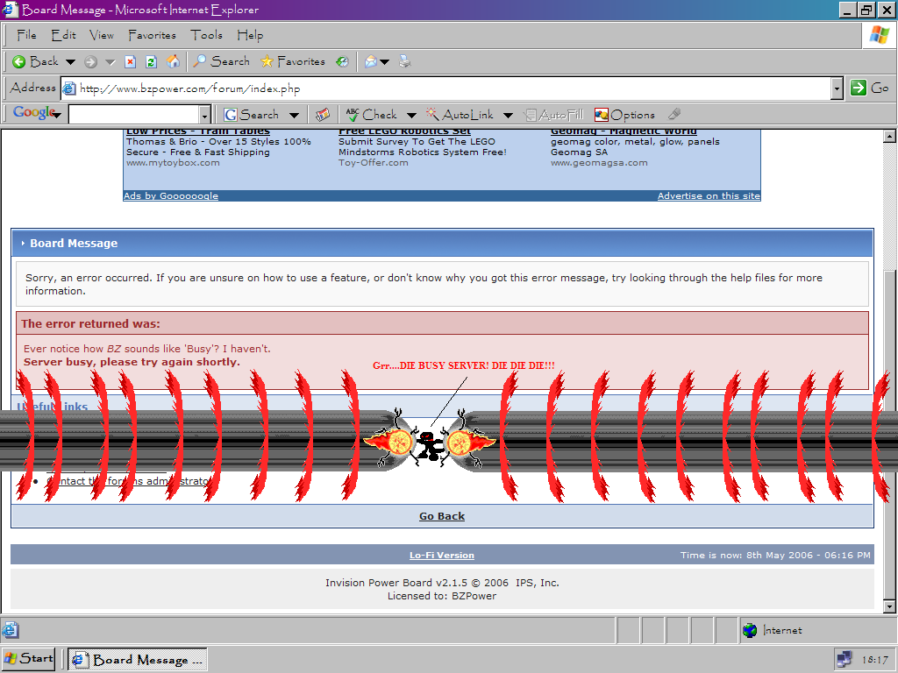The height and width of the screenshot is (673, 898).
Task: Click the Windows Start button
Action: click(29, 658)
